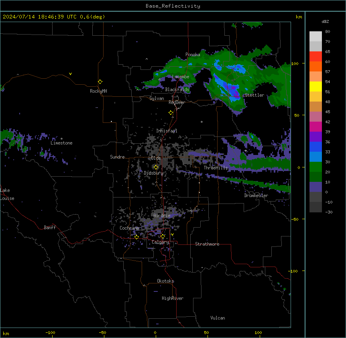Select the dark blue 33-36 dBZ swatch
This screenshot has height=338, width=346.
[315, 147]
